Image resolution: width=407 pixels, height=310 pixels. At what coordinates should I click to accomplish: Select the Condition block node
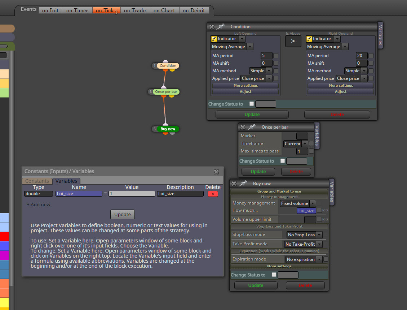point(168,65)
